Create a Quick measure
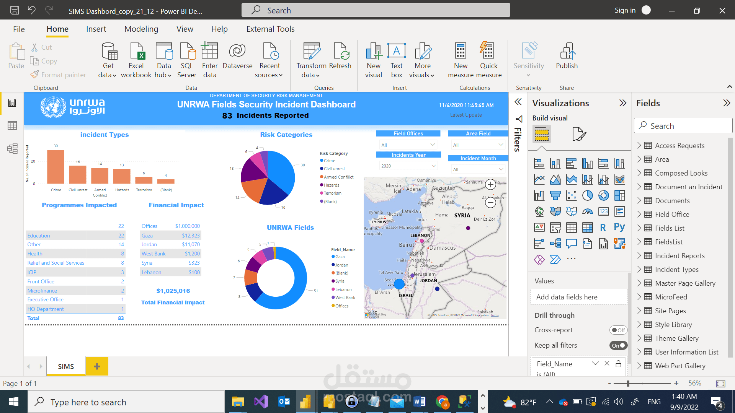This screenshot has height=413, width=735. 489,60
